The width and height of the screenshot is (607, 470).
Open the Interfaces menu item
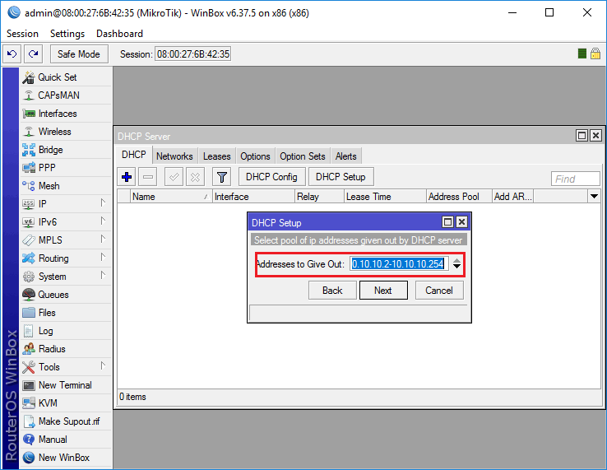(66, 114)
